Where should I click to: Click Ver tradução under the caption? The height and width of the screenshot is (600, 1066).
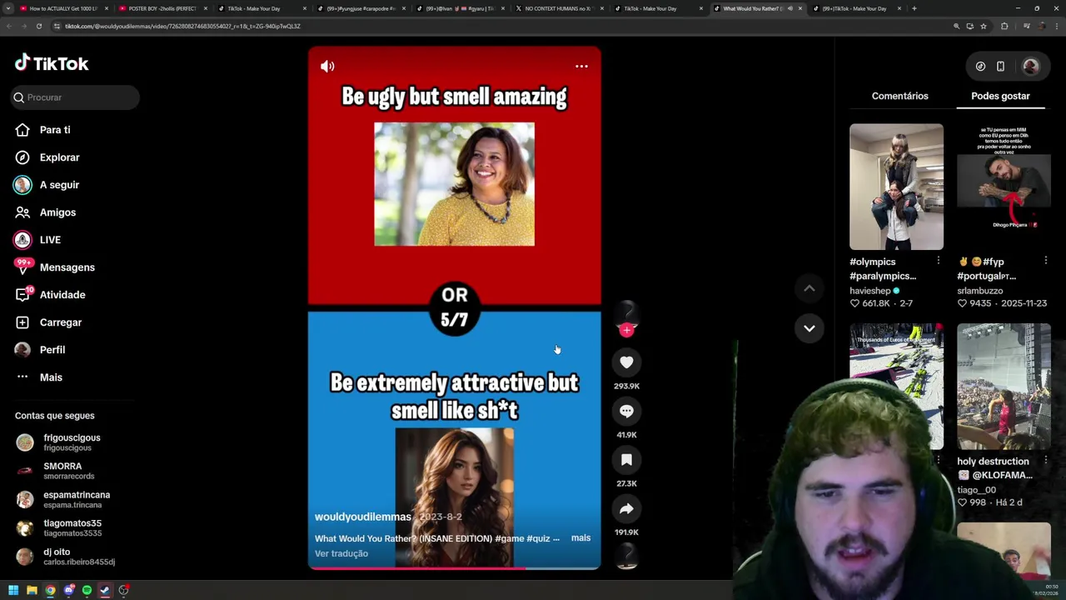(x=341, y=553)
